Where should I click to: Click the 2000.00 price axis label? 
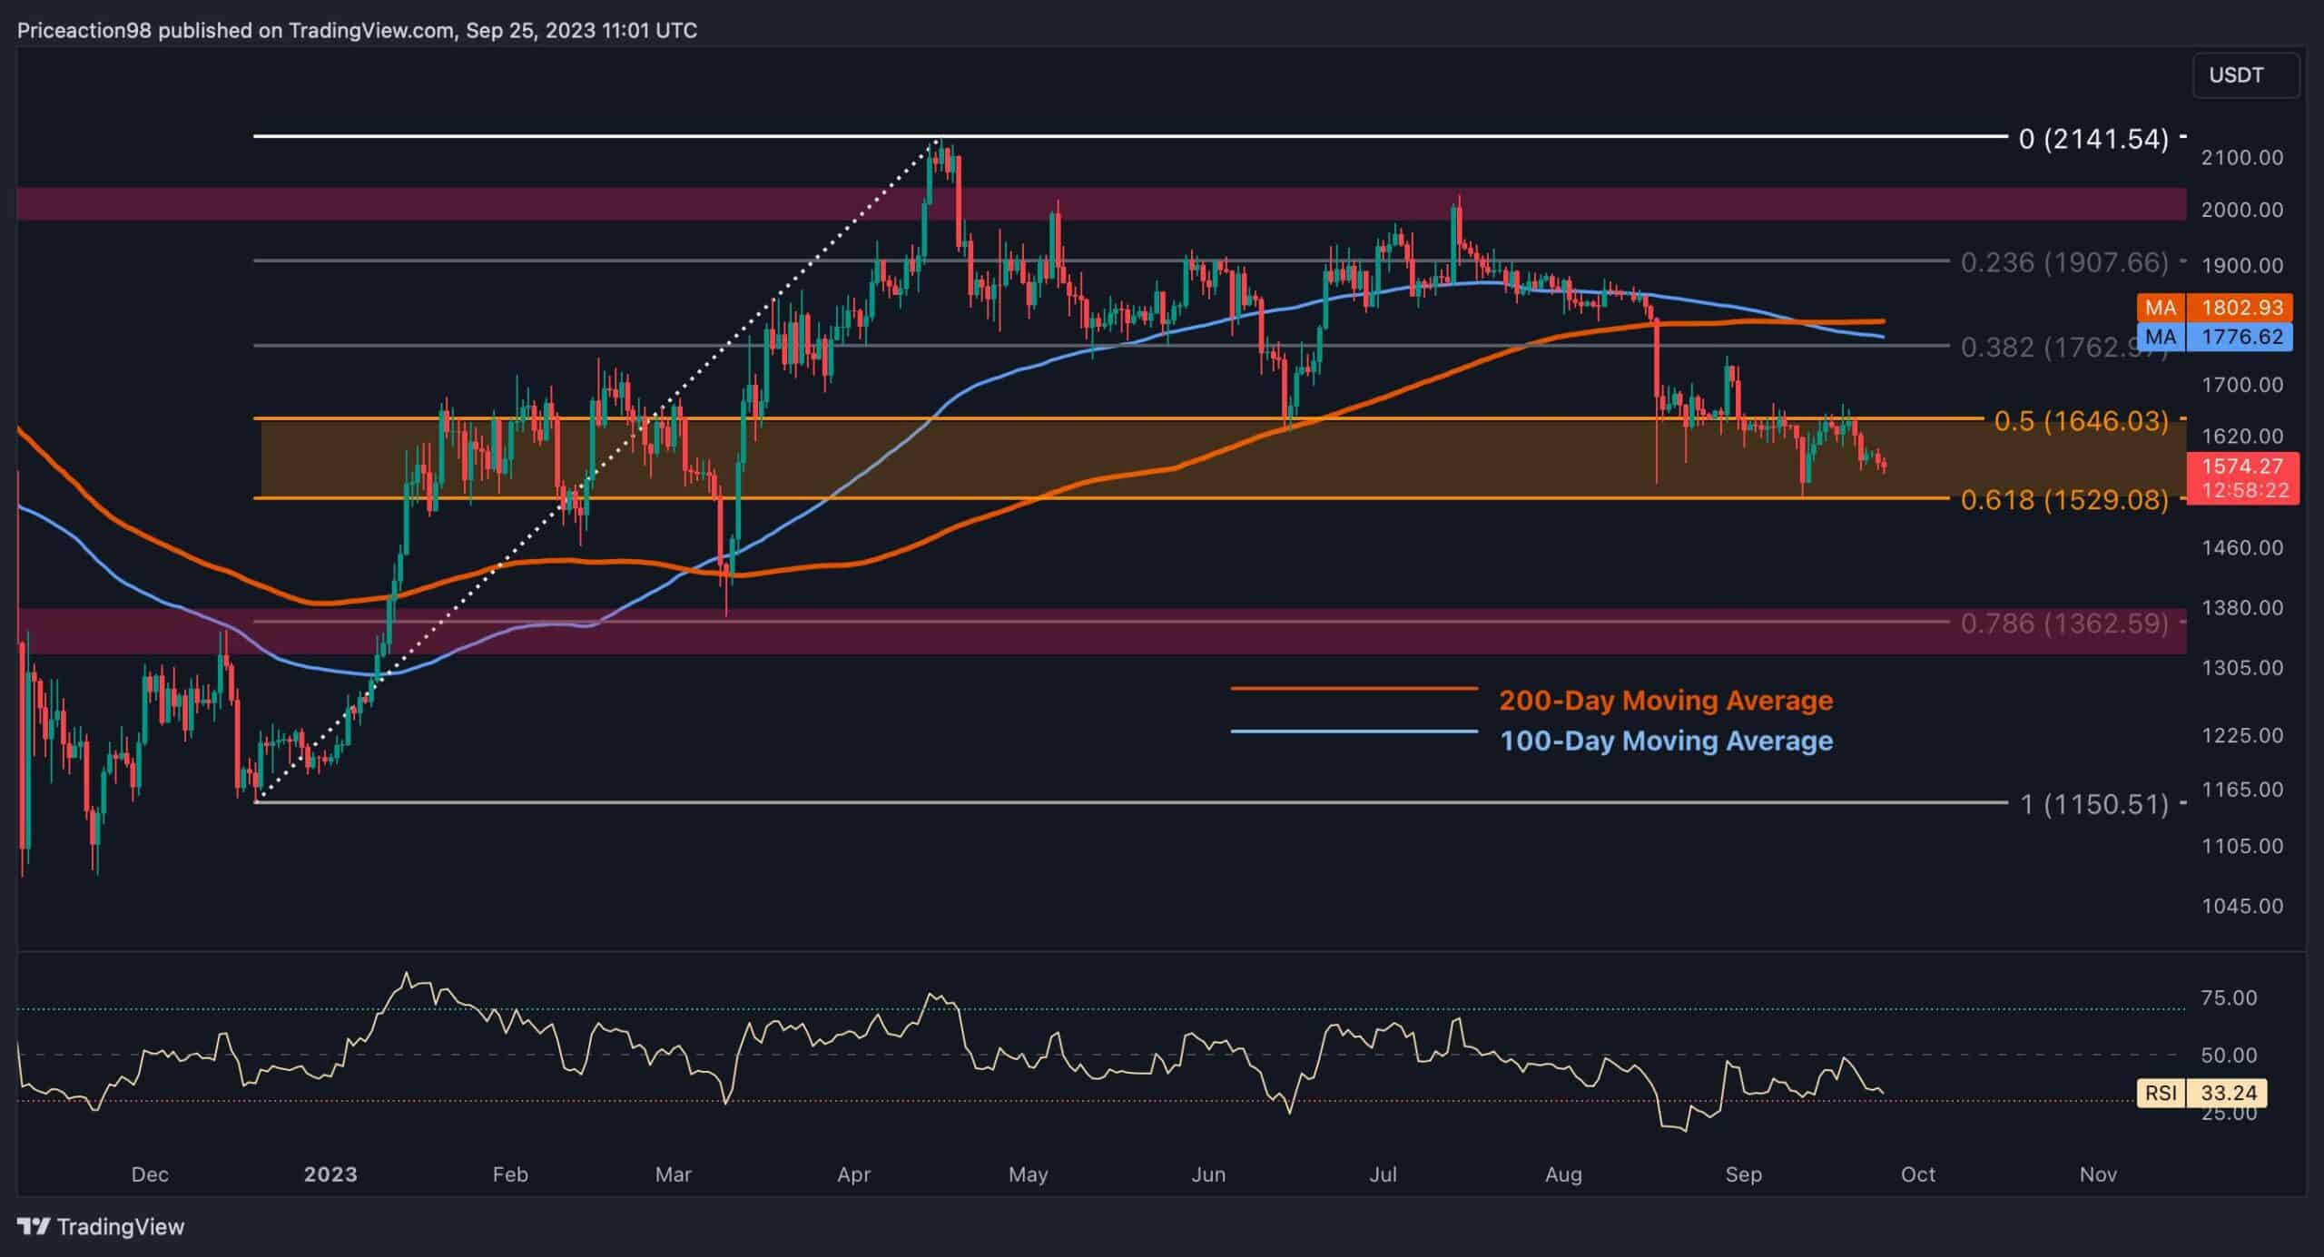(2241, 210)
